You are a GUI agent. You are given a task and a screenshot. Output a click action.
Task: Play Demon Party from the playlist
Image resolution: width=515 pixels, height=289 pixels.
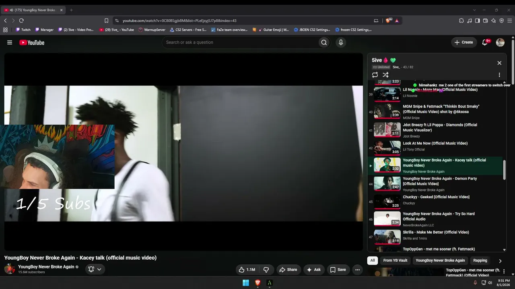(436, 184)
